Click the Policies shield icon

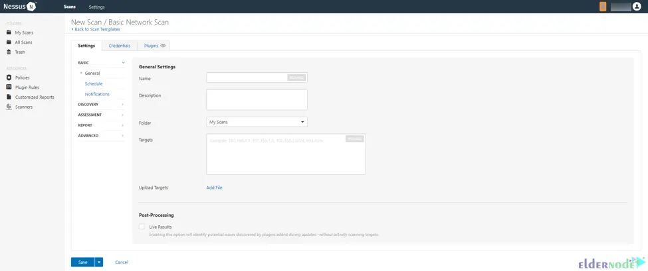click(x=9, y=78)
